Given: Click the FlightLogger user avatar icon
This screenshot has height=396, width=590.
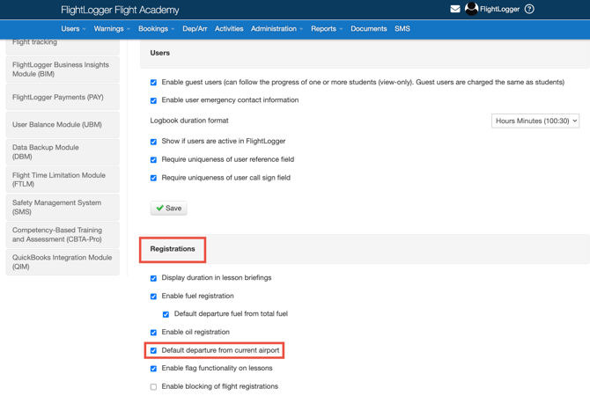Looking at the screenshot, I should (x=471, y=9).
